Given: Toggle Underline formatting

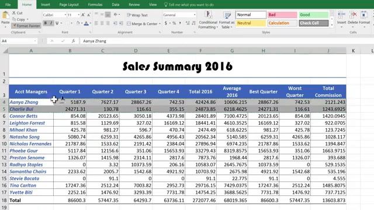Looking at the screenshot, I should point(57,23).
